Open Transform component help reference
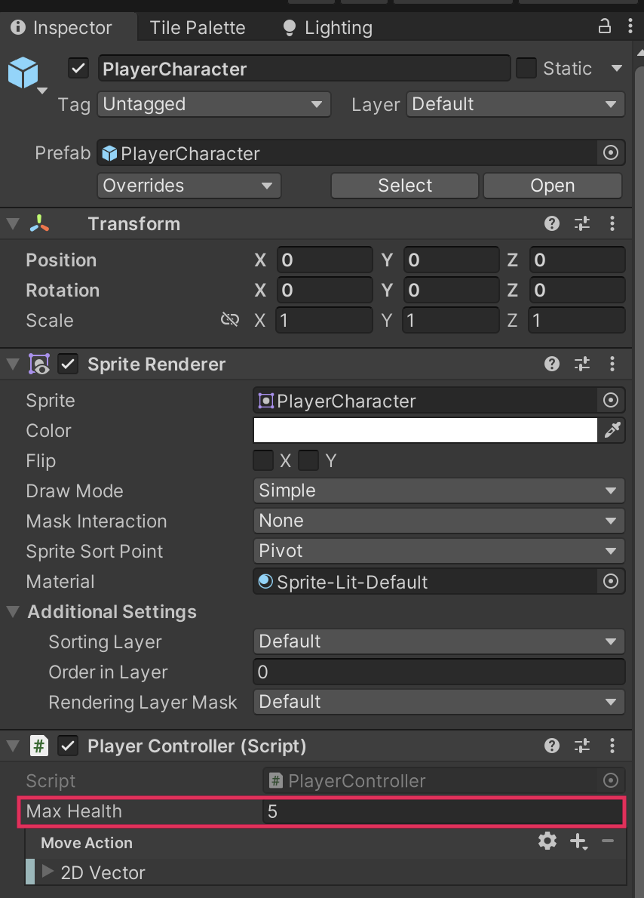 (x=552, y=223)
